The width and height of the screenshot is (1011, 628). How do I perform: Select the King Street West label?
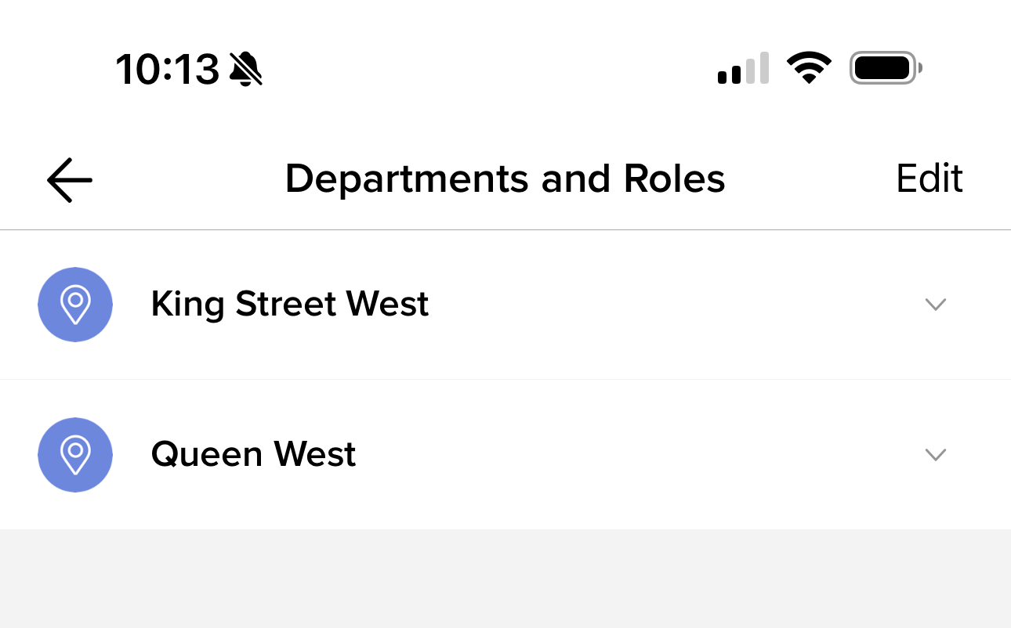[x=290, y=304]
